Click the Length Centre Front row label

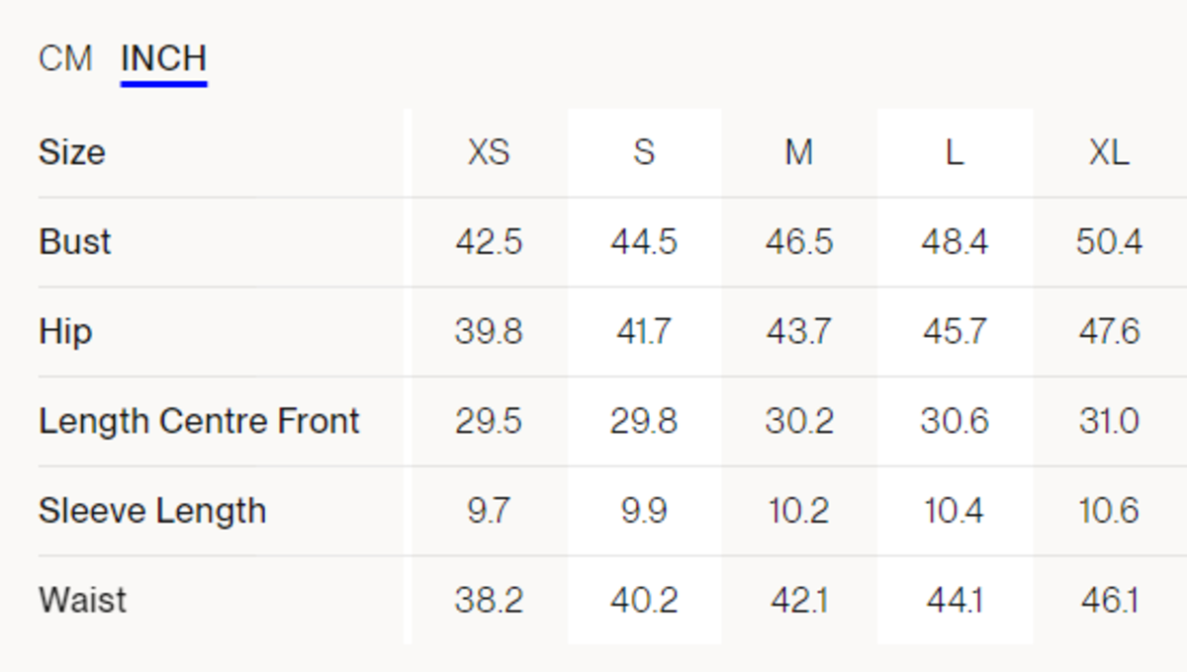[x=199, y=421]
